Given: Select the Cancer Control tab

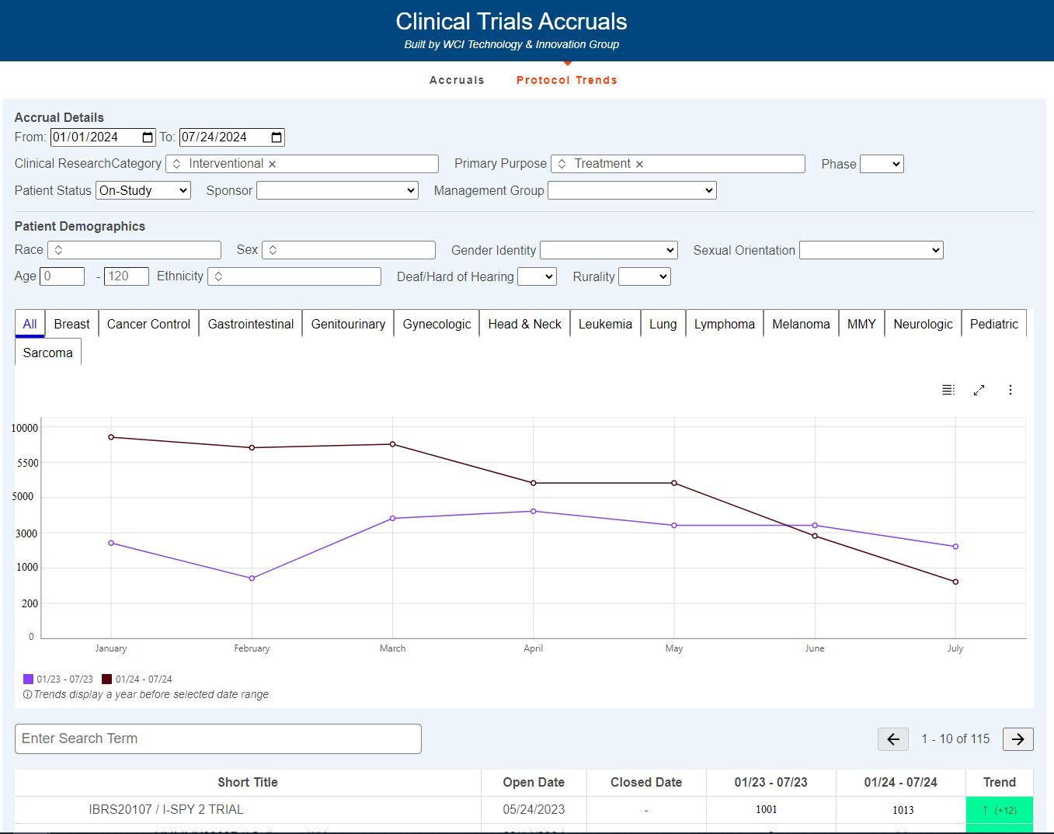Looking at the screenshot, I should (x=148, y=324).
